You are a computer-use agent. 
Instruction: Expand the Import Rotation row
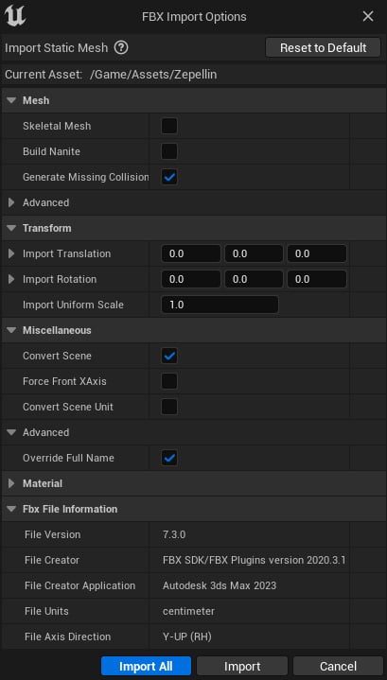pos(11,279)
